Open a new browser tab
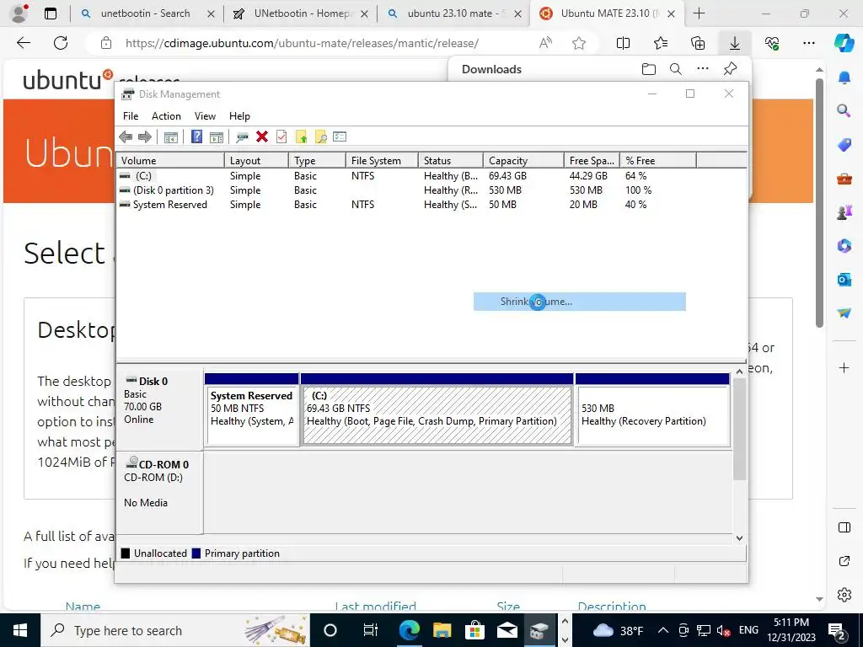 pyautogui.click(x=699, y=13)
